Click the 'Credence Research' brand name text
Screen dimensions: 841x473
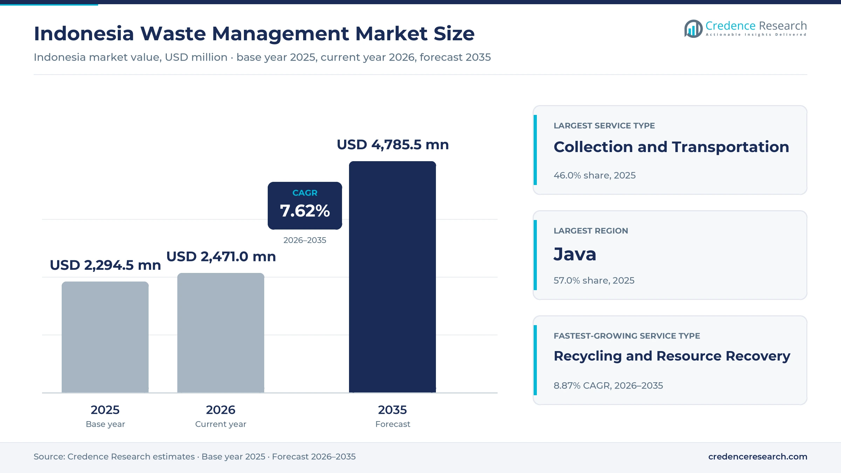tap(756, 26)
